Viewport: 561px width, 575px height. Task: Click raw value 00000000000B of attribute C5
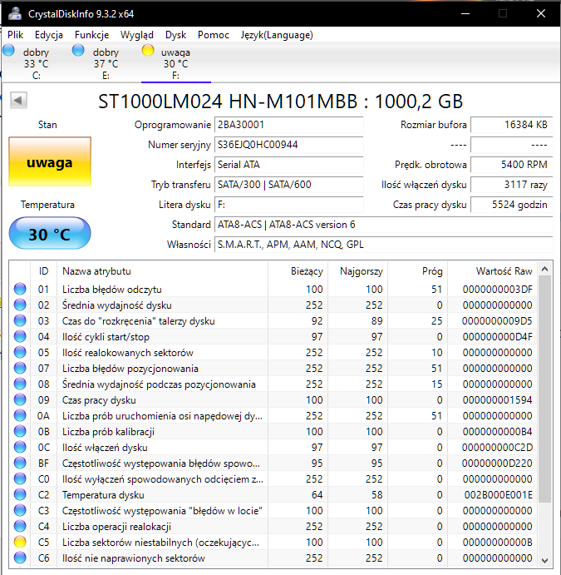tap(498, 542)
